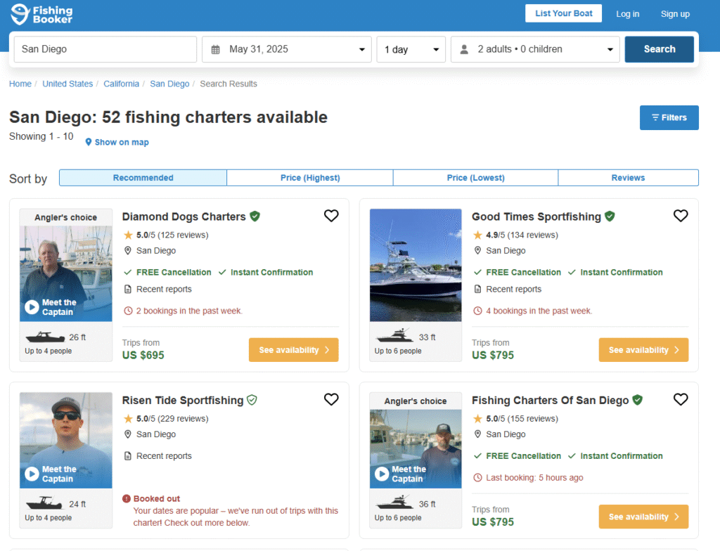Click clock icon by Last booking 5 hours ago
Screen dimensions: 720x551
(x=477, y=477)
